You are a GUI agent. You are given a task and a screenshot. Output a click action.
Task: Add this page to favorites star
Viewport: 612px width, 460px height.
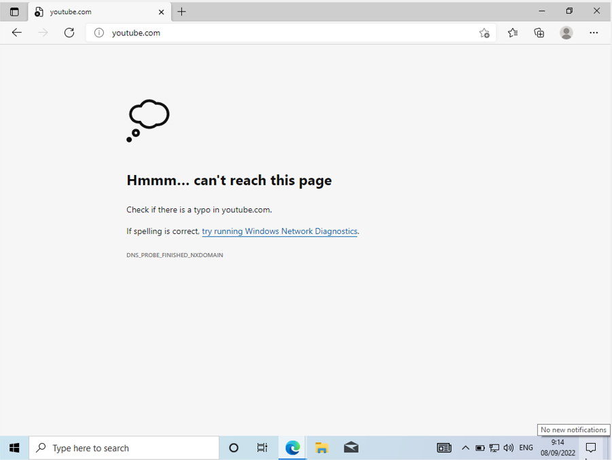484,33
